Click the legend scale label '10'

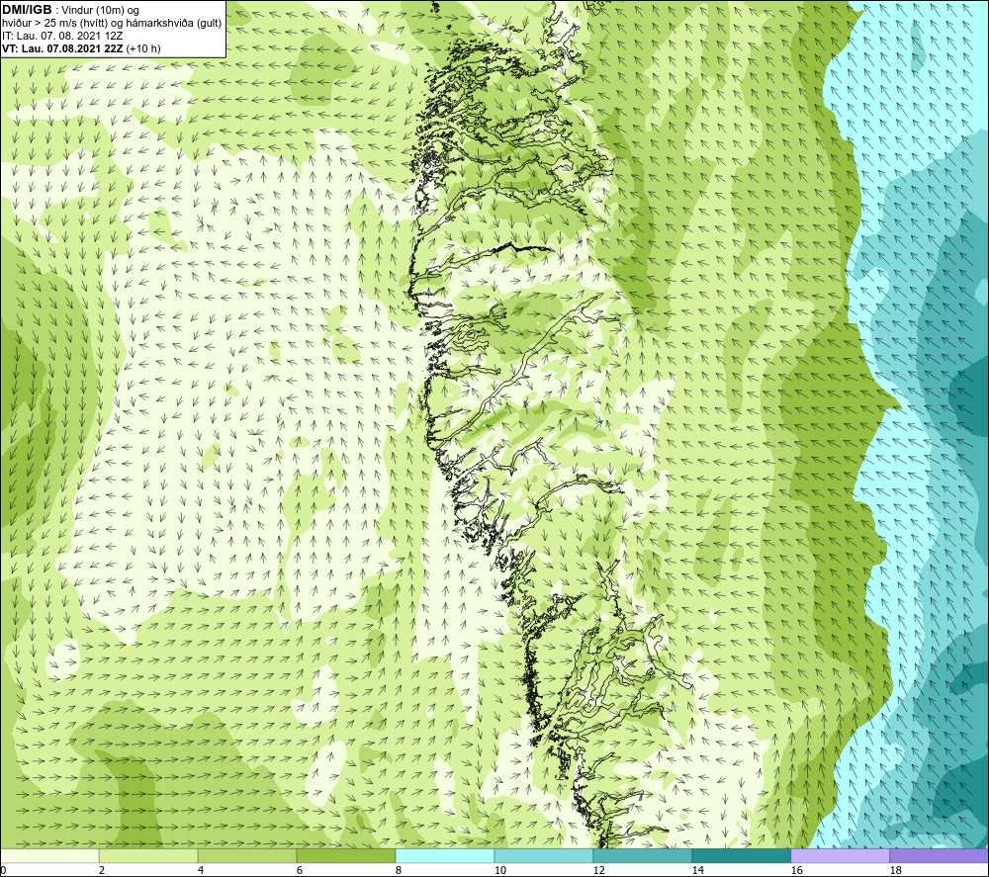(499, 871)
